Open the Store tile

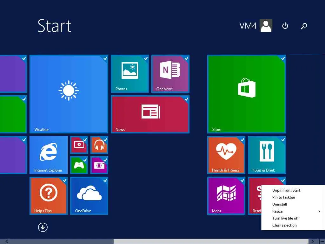pos(246,94)
